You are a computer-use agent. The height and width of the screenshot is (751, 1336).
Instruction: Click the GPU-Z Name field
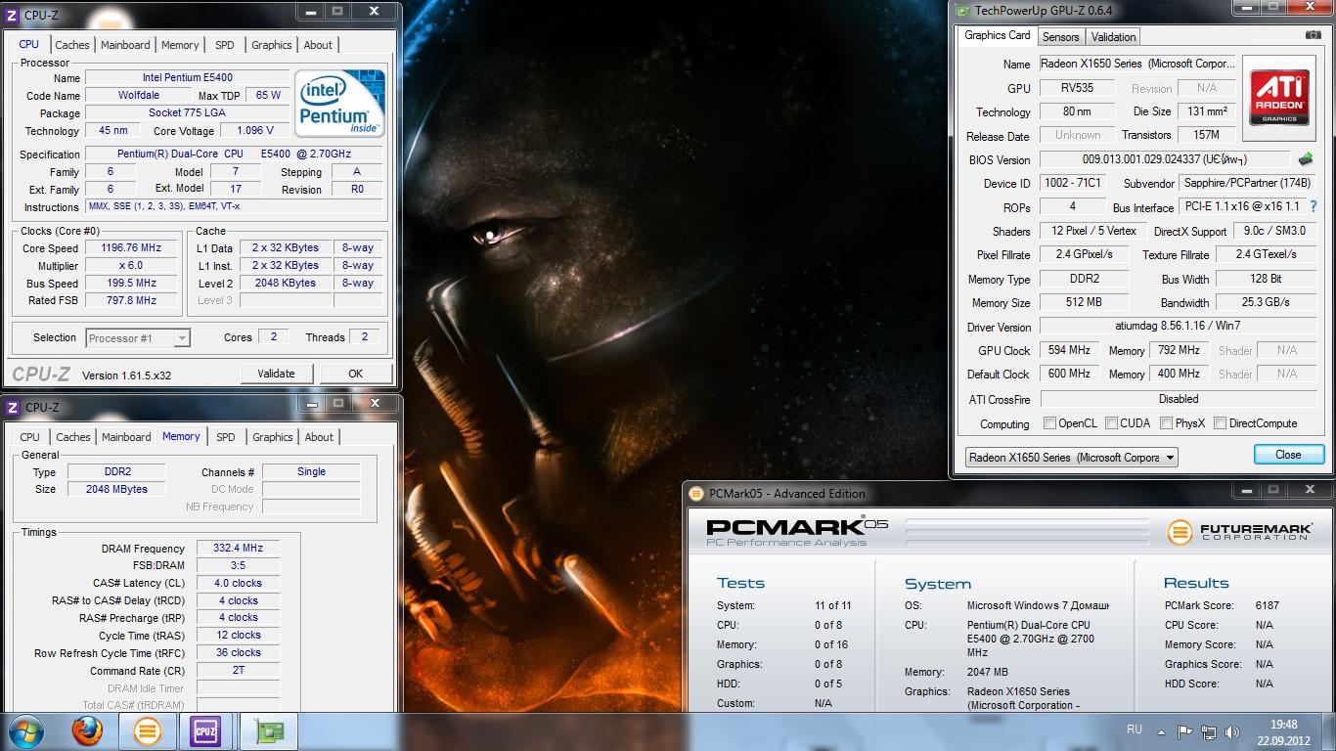pos(1137,64)
